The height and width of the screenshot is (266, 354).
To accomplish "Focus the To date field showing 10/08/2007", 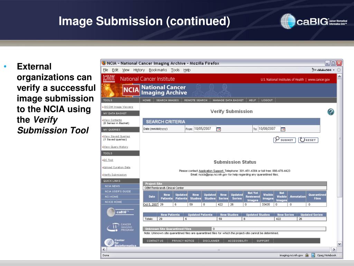I will [269, 129].
